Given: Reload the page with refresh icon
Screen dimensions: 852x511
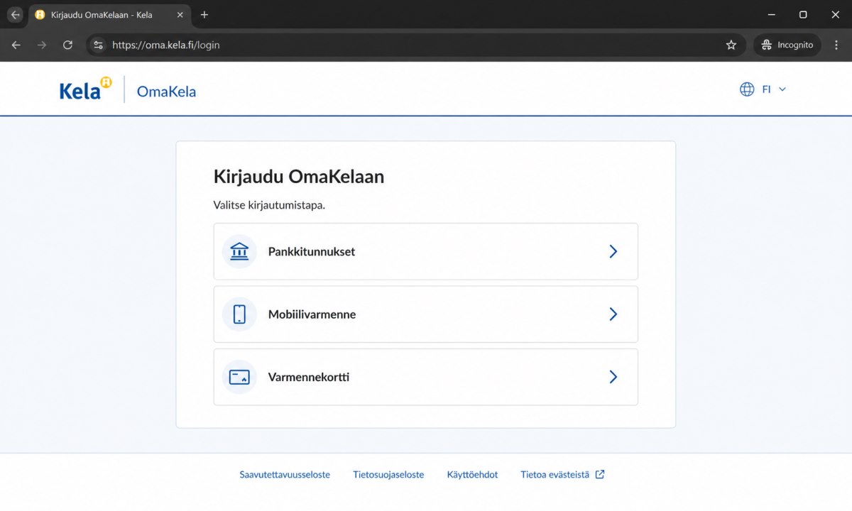Looking at the screenshot, I should click(67, 45).
